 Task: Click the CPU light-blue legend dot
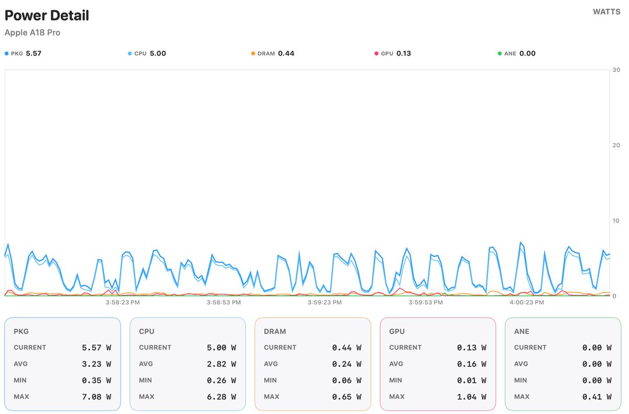coord(130,53)
